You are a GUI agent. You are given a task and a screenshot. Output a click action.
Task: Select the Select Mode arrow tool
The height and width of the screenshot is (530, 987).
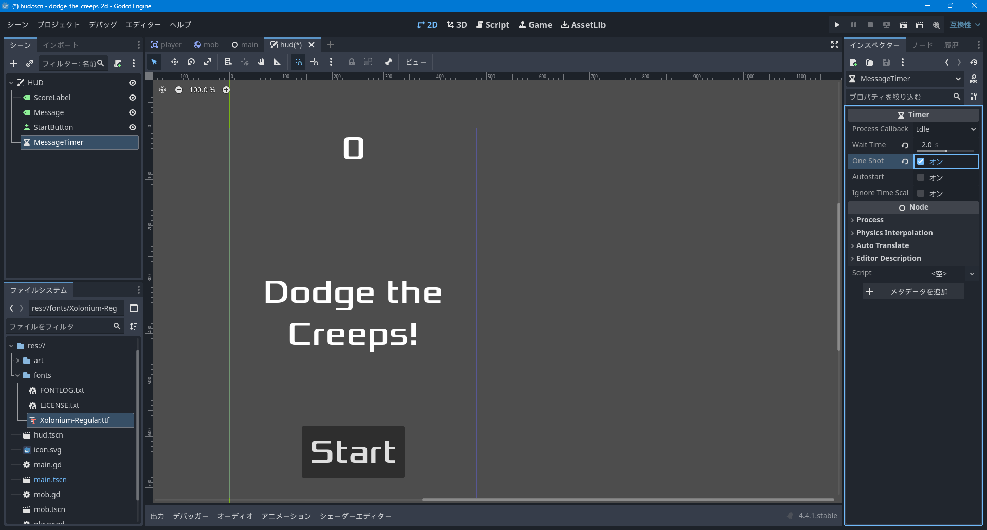[x=154, y=62]
